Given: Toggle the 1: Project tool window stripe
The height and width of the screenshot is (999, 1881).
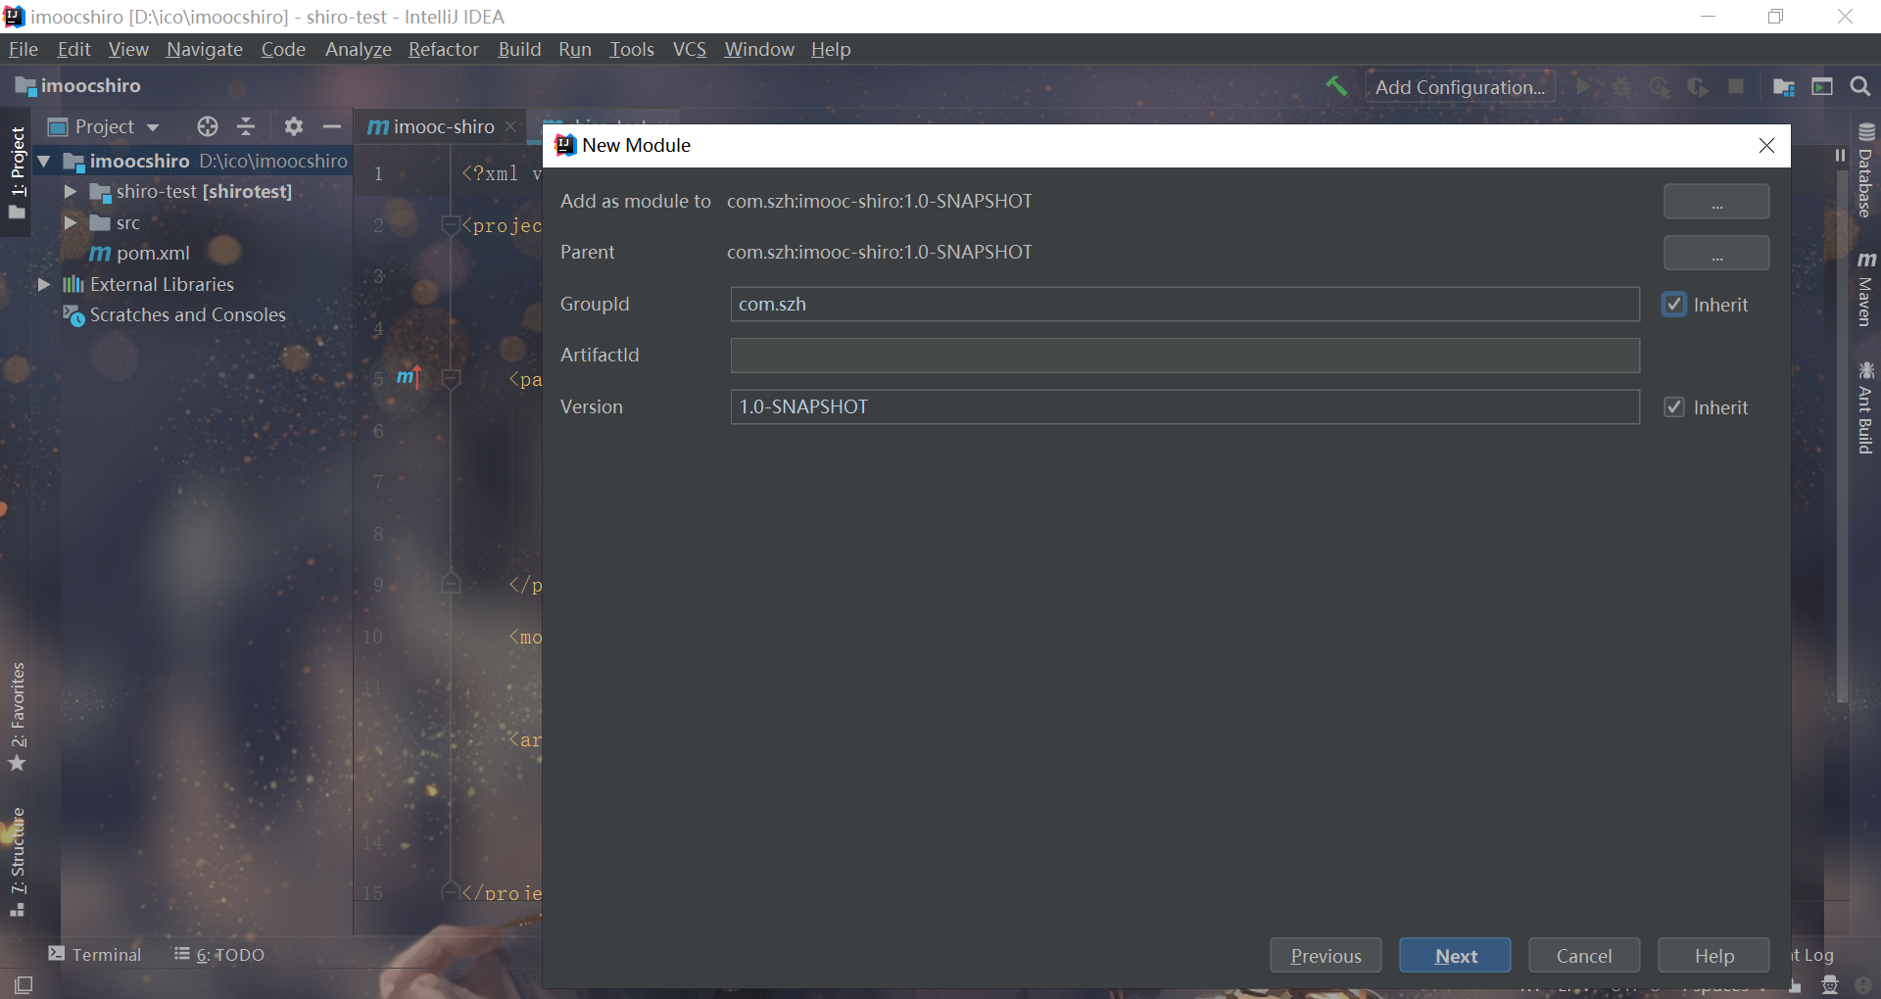Looking at the screenshot, I should pyautogui.click(x=18, y=173).
